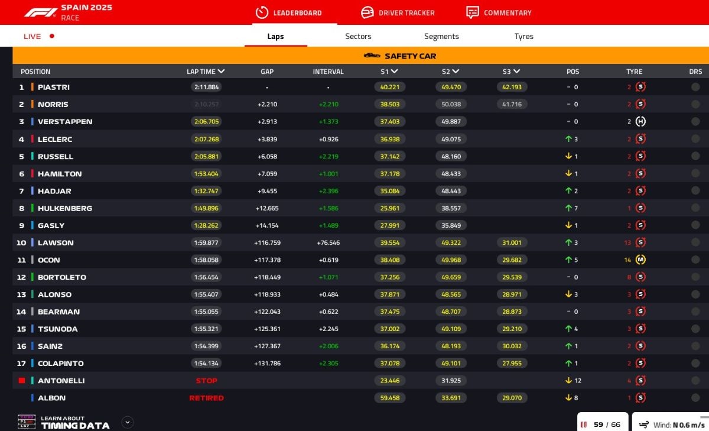Expand the LAP TIME column dropdown
Screen dimensions: 709x431
(222, 72)
